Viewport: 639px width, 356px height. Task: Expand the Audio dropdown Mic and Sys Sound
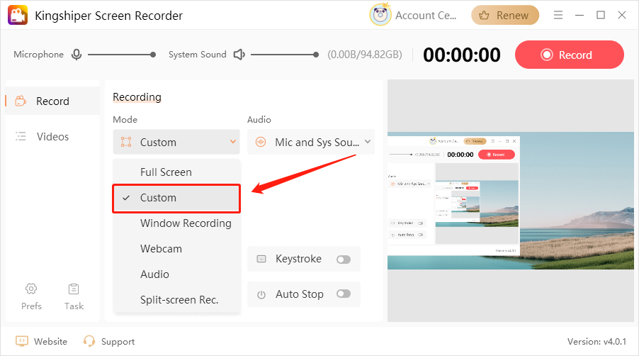310,142
